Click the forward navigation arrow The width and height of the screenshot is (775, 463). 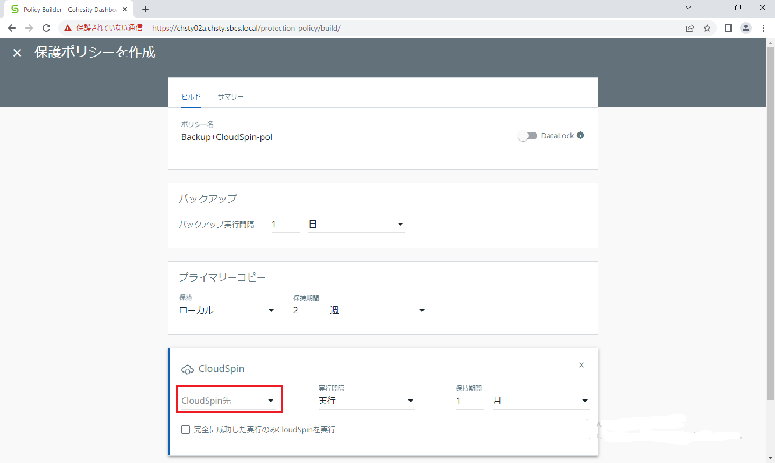[x=29, y=28]
